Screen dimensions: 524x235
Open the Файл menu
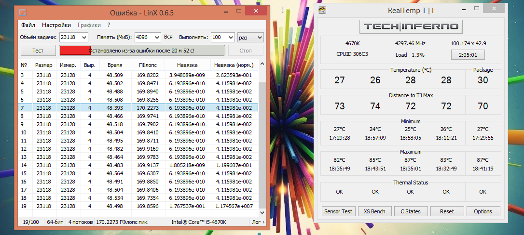click(x=28, y=25)
